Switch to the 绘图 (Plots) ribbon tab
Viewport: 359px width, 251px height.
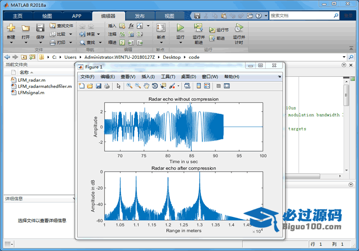(47, 16)
